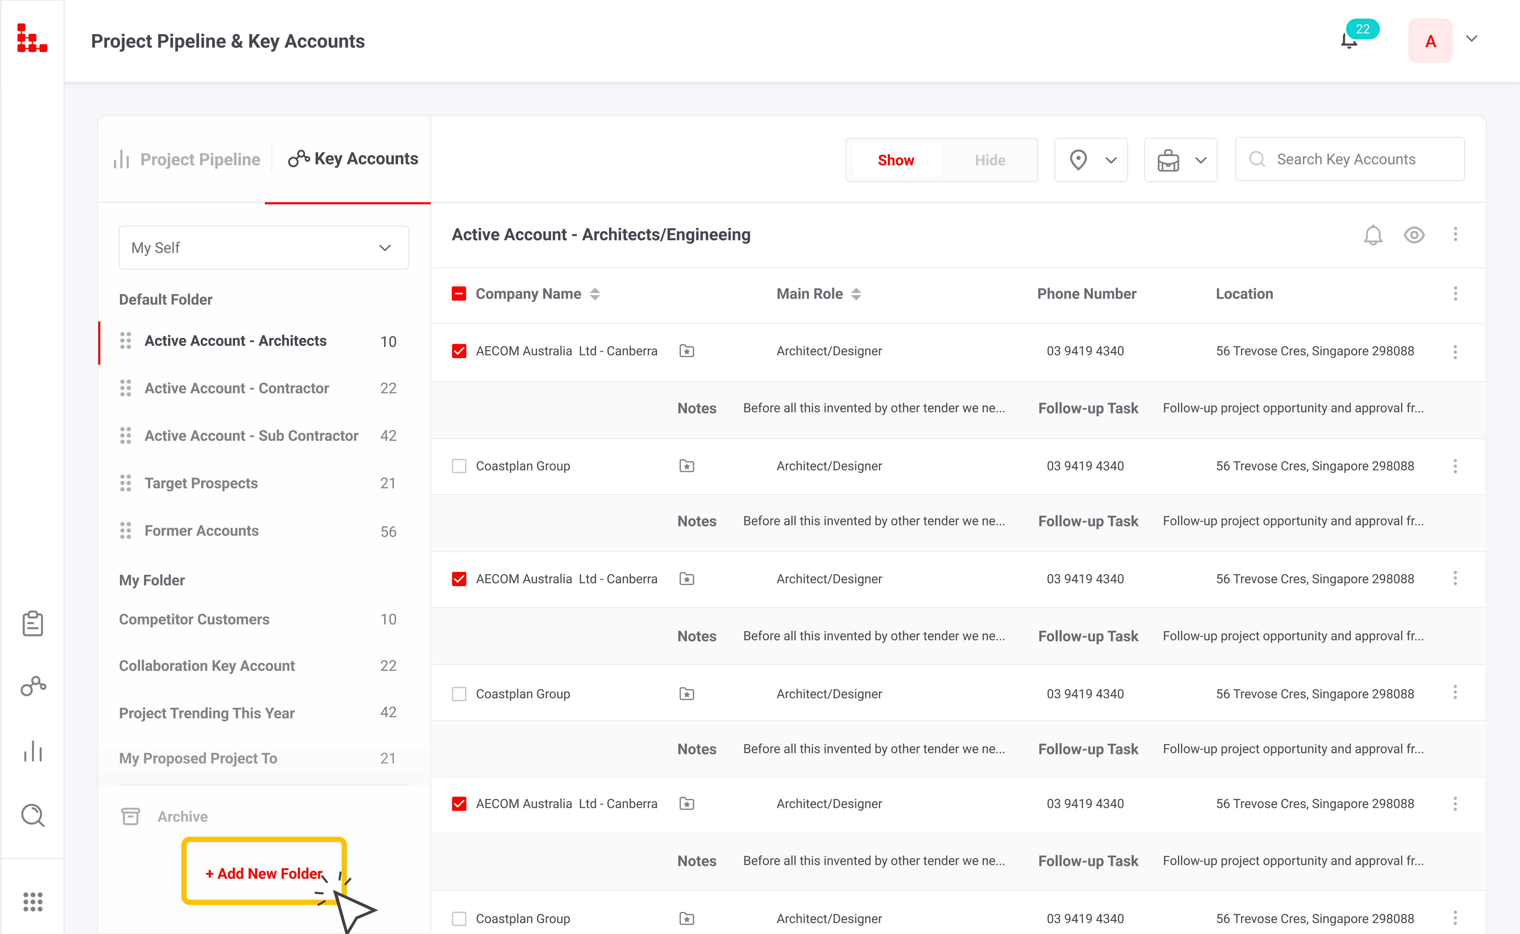Click the Search Key Accounts field
Viewport: 1520px width, 934px height.
(1349, 159)
